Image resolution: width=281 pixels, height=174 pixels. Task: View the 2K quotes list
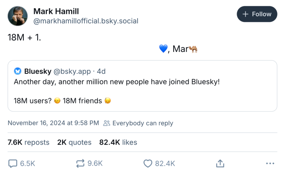[x=74, y=142]
